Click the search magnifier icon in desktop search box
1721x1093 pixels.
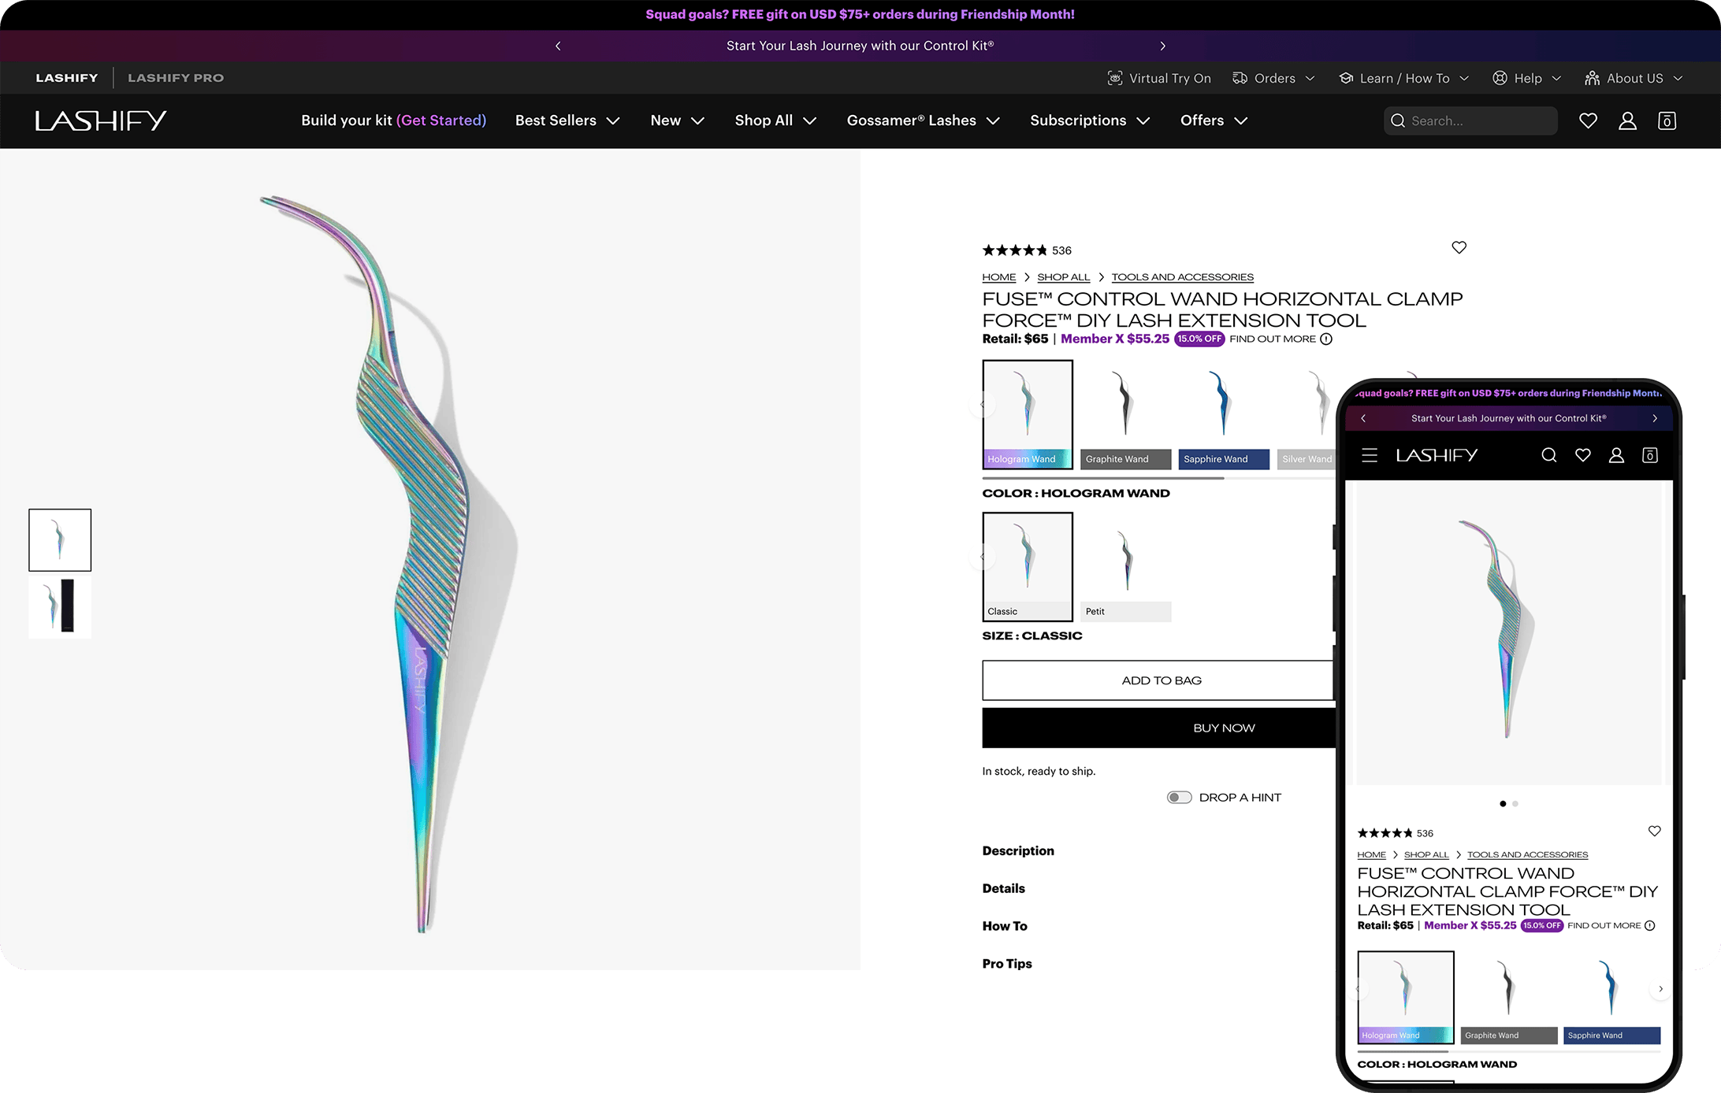1398,120
